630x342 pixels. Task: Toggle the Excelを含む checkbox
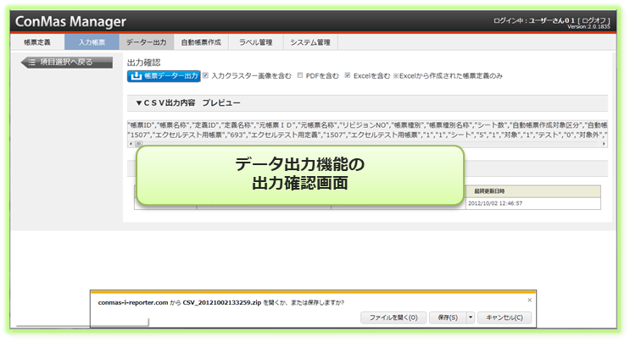click(x=348, y=75)
